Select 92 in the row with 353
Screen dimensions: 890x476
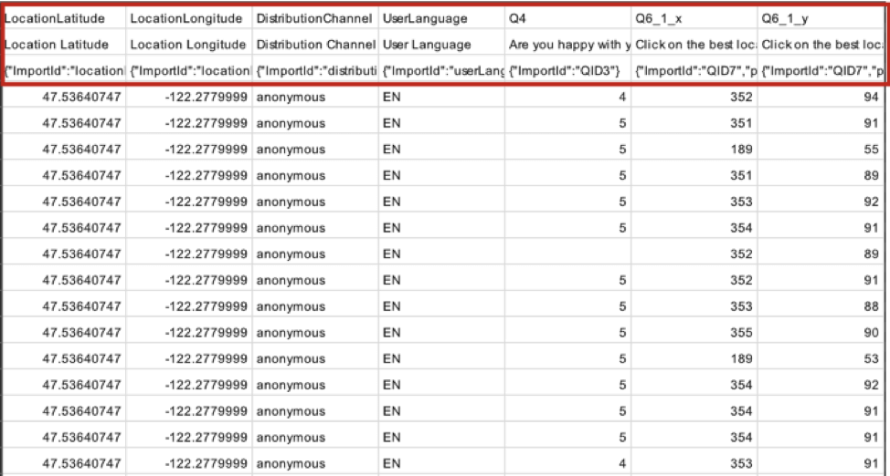[x=821, y=202]
